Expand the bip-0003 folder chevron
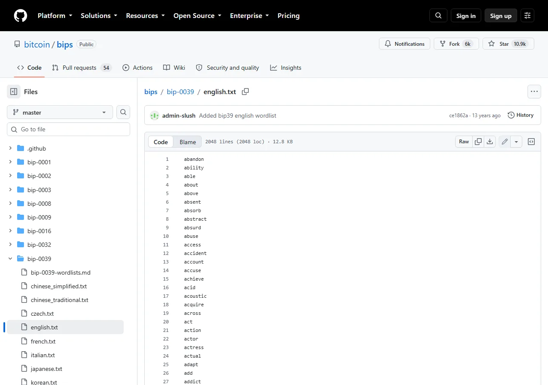Viewport: 548px width, 385px height. [x=10, y=190]
